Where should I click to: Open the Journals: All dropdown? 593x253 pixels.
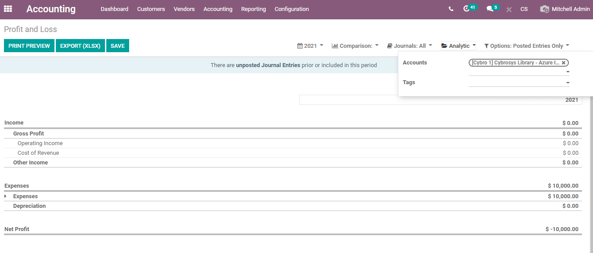coord(409,46)
